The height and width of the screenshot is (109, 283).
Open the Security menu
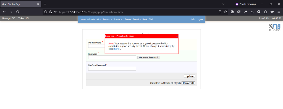(x=137, y=19)
